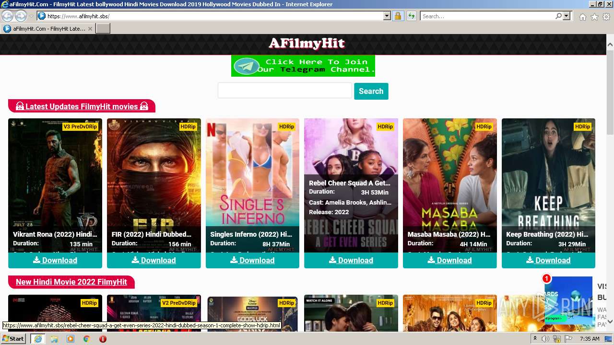Screen dimensions: 614x345
Task: Click the browser Back arrow button
Action: [x=8, y=16]
